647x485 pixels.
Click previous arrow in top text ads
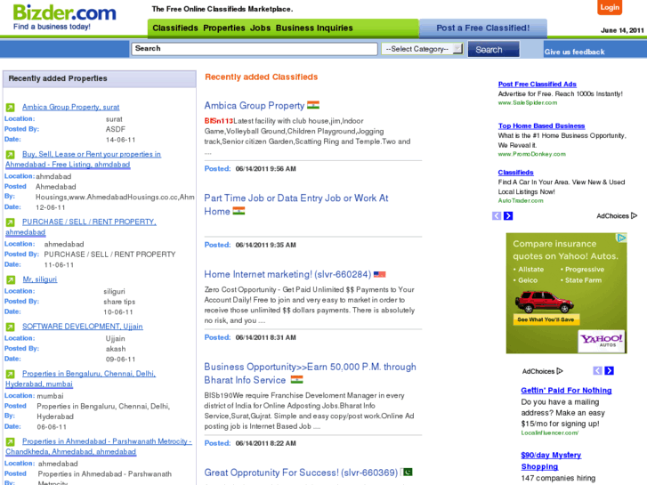coord(497,216)
